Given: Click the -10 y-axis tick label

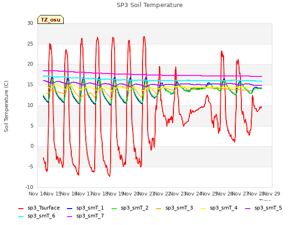Looking at the screenshot, I should tap(29, 187).
